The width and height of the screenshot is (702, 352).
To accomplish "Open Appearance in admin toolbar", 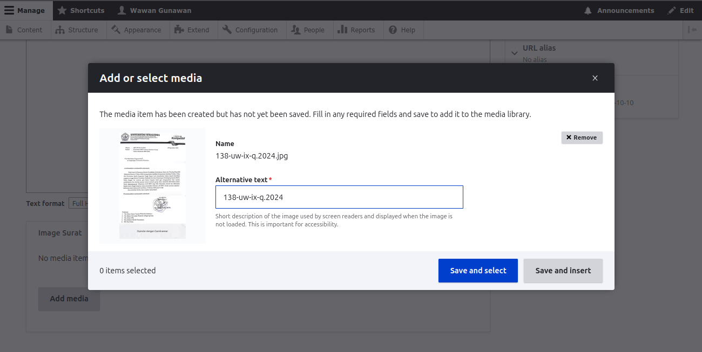I will pyautogui.click(x=137, y=30).
